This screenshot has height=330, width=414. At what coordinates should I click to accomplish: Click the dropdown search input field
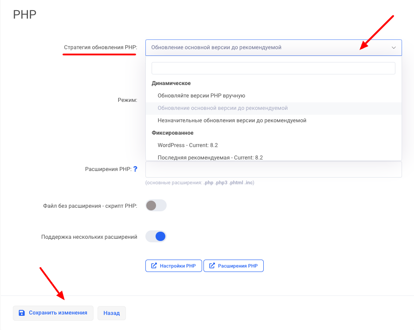[x=273, y=68]
